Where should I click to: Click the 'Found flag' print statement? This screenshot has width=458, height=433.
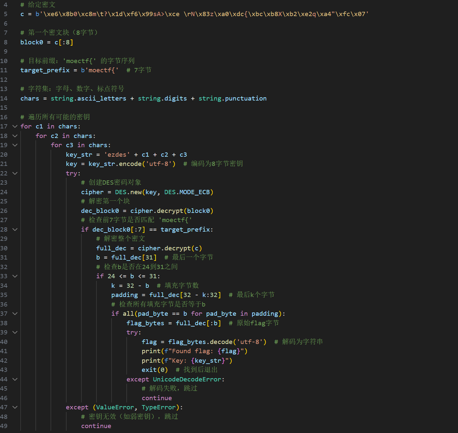point(194,351)
